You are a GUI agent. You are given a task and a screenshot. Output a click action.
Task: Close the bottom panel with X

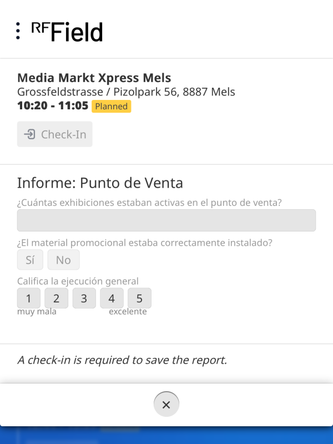click(166, 405)
